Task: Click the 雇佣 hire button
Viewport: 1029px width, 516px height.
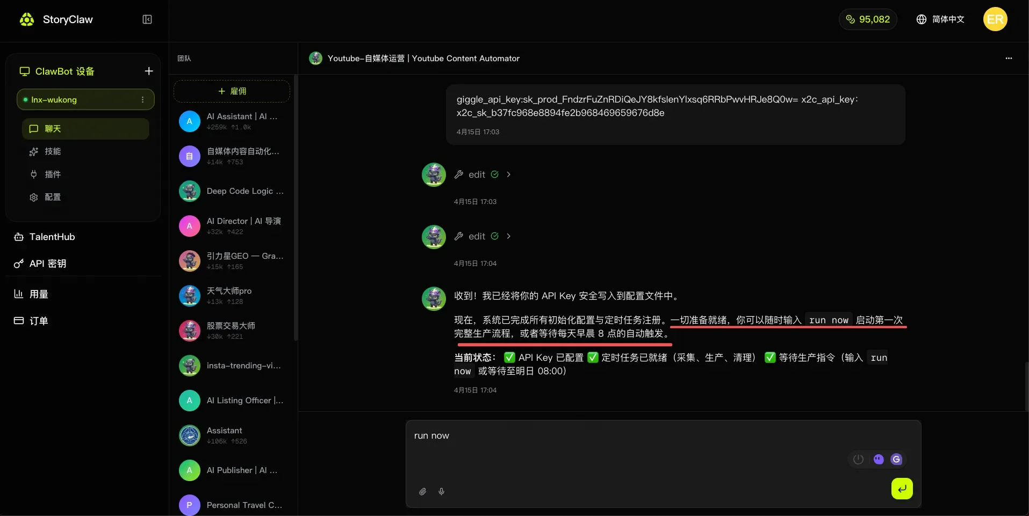Action: 232,91
